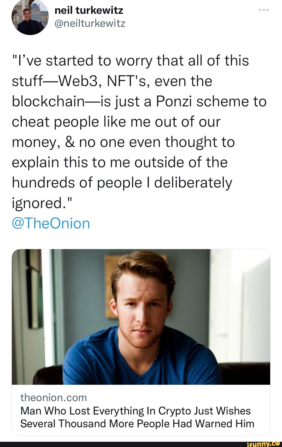
Task: Click headline line "Several Thousand More People"
Action: point(137,423)
